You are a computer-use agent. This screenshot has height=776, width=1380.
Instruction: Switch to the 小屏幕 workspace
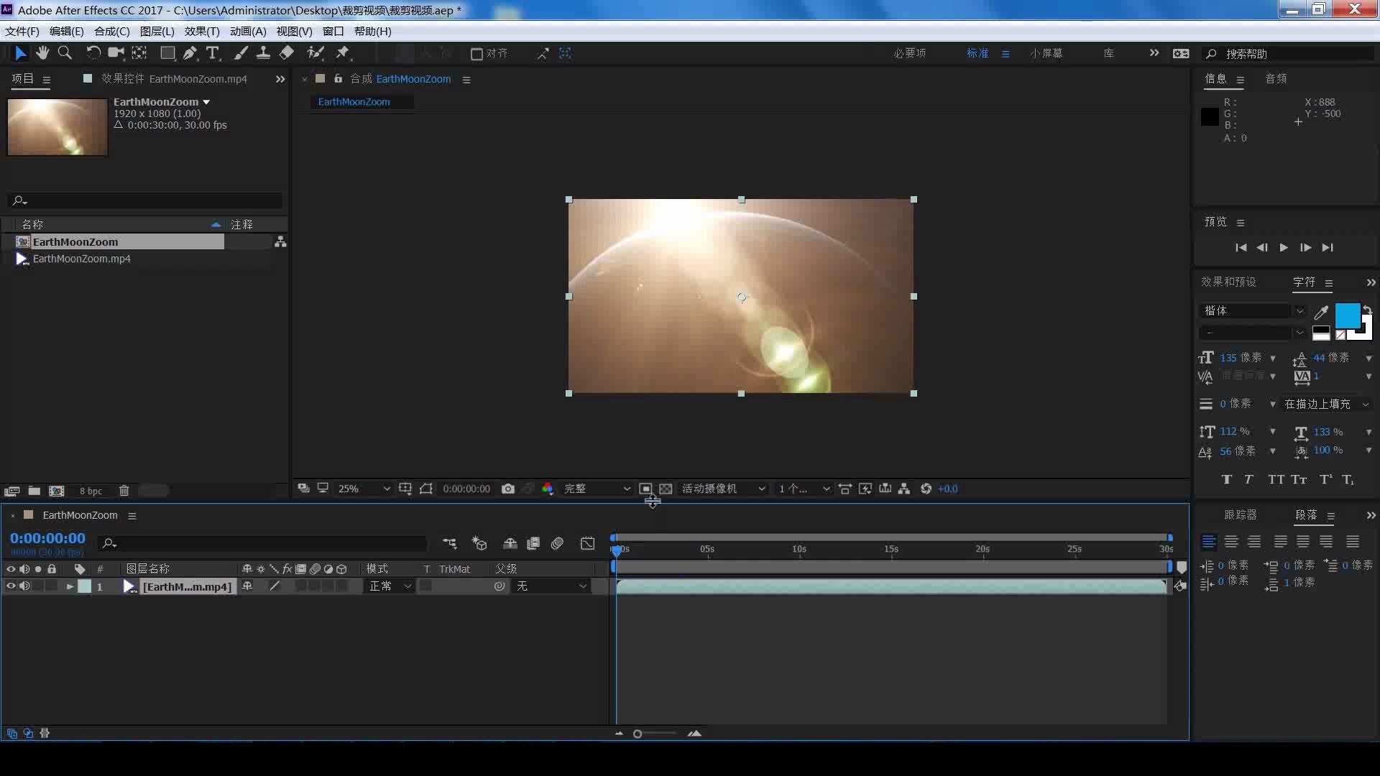[1046, 53]
